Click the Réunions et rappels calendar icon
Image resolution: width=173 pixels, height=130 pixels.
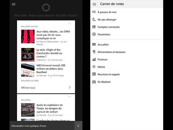pyautogui.click(x=94, y=74)
